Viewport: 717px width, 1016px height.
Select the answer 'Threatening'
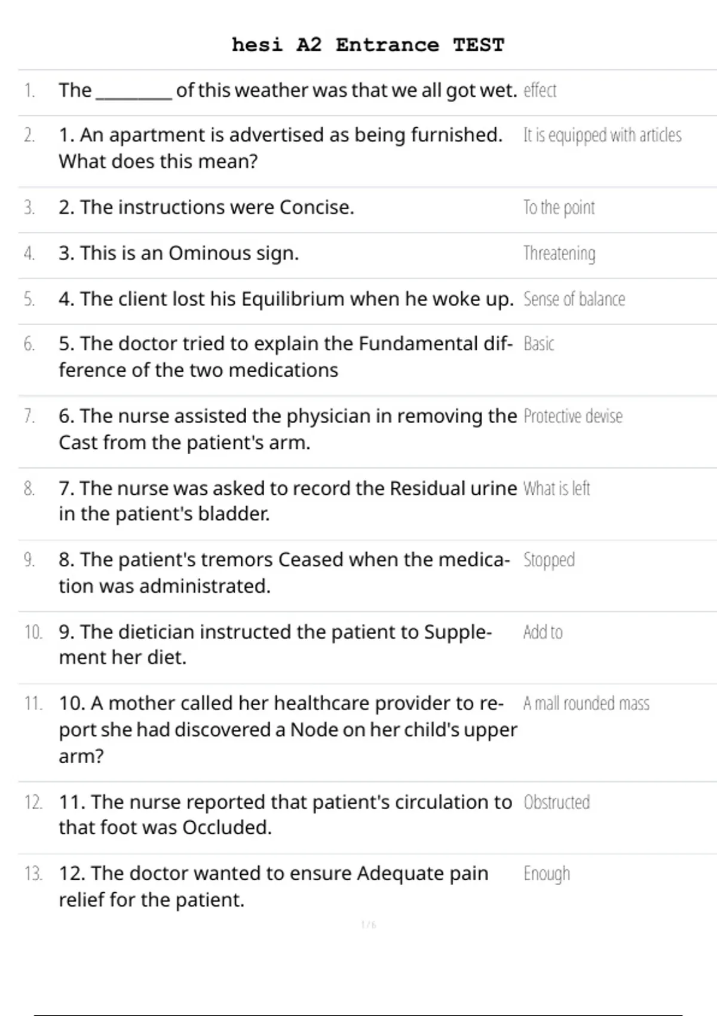(559, 253)
